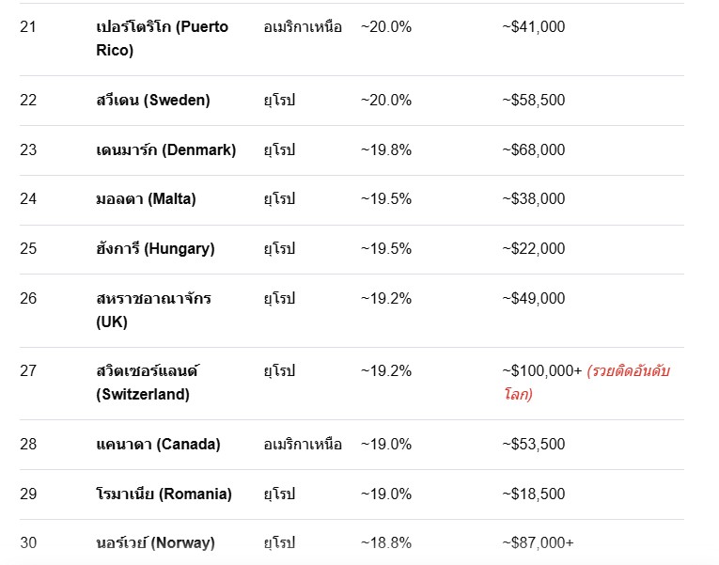Select the ~$22,000 value for Hungary

click(533, 248)
